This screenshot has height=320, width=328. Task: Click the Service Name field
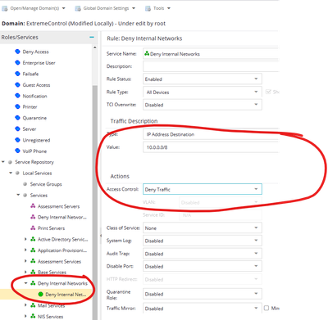pyautogui.click(x=211, y=54)
